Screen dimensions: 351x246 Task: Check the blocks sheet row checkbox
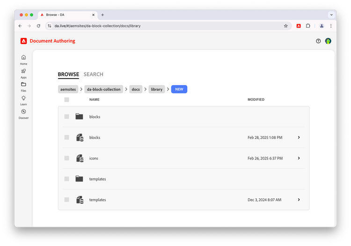pos(67,137)
